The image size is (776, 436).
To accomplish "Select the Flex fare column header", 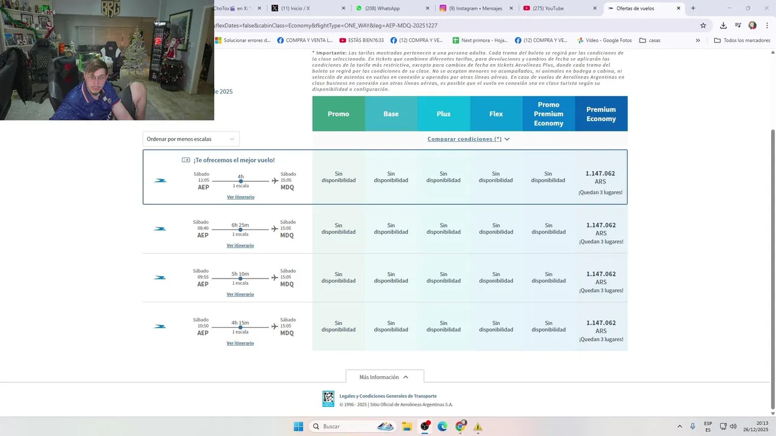I will coord(496,114).
